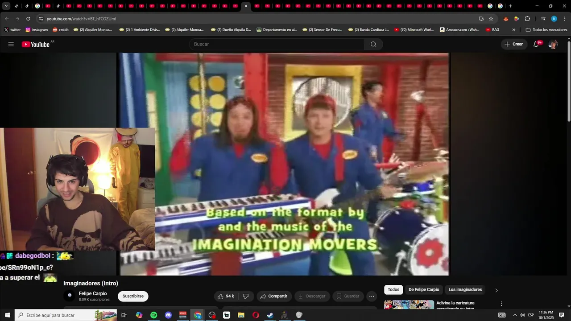The width and height of the screenshot is (571, 321).
Task: Open Task View on taskbar
Action: tap(124, 315)
